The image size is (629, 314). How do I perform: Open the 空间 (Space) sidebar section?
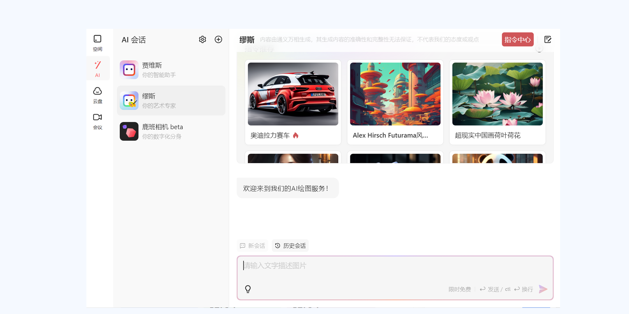point(97,43)
